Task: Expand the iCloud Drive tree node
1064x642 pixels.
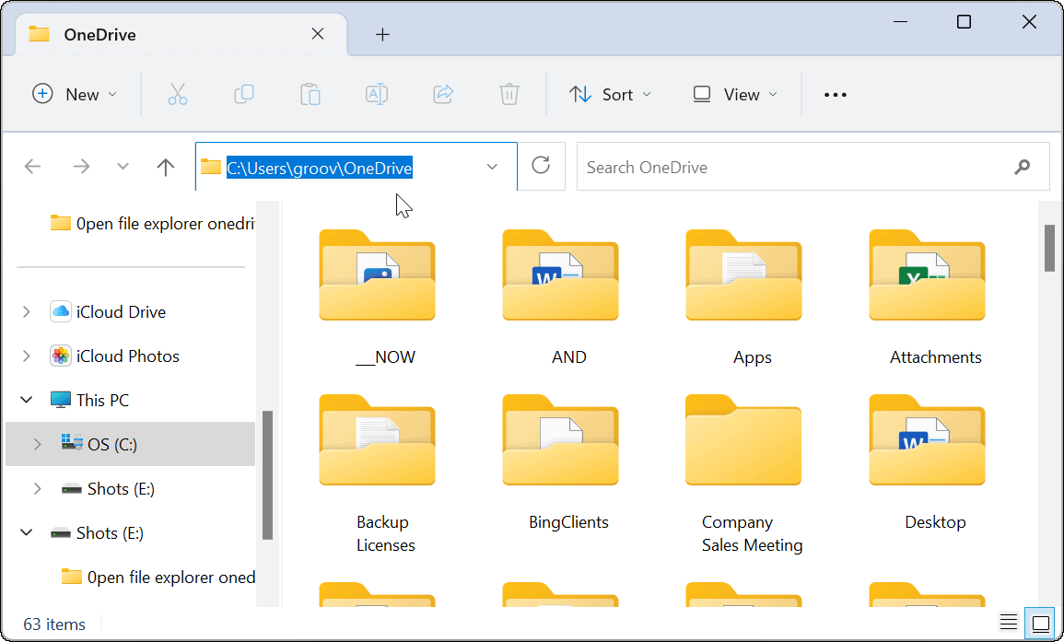Action: (27, 311)
